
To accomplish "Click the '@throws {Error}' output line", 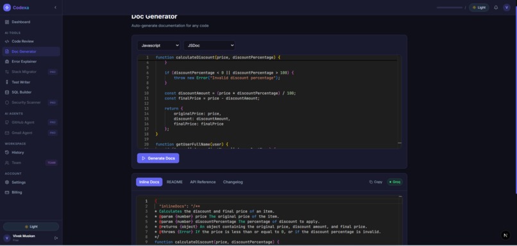I will (x=267, y=232).
